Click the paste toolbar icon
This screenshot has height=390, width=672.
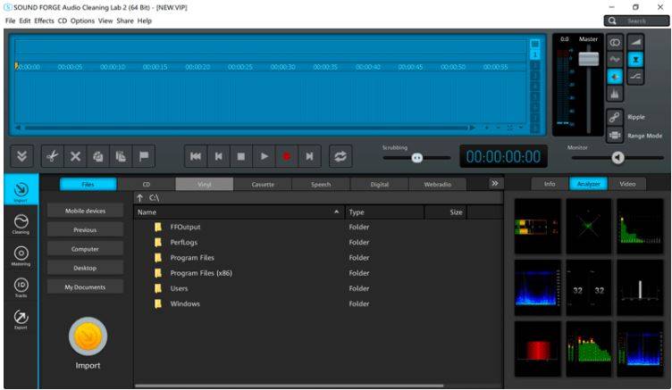pos(121,156)
